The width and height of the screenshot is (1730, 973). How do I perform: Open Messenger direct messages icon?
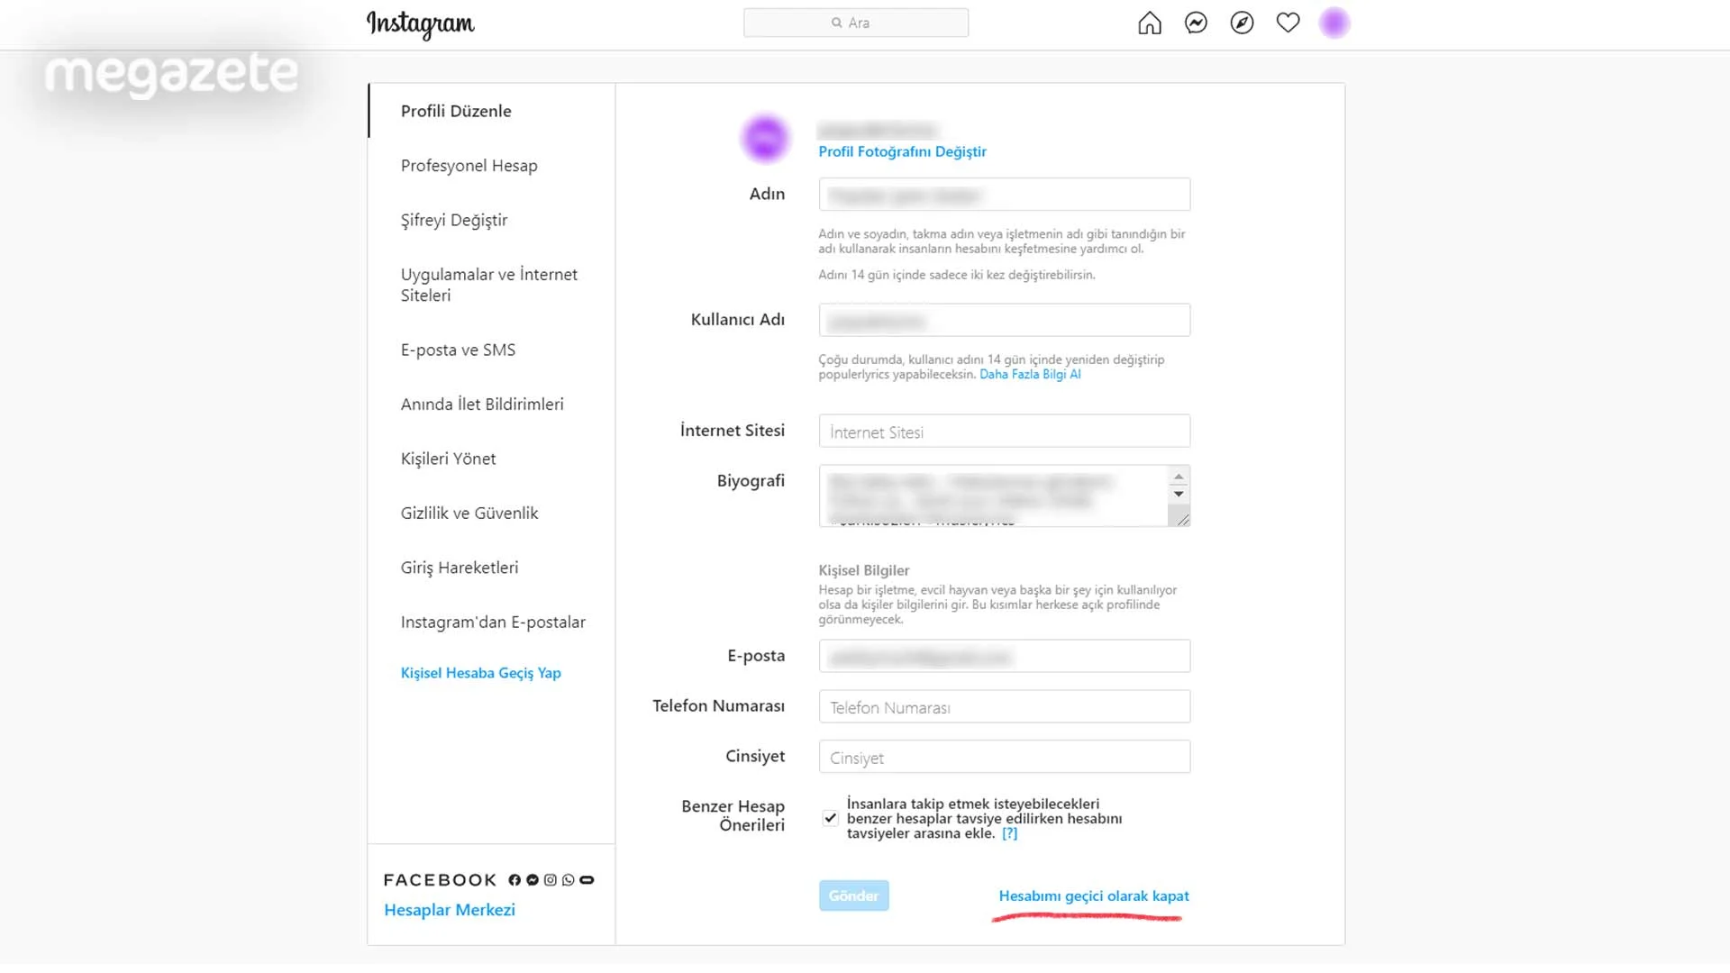tap(1196, 23)
